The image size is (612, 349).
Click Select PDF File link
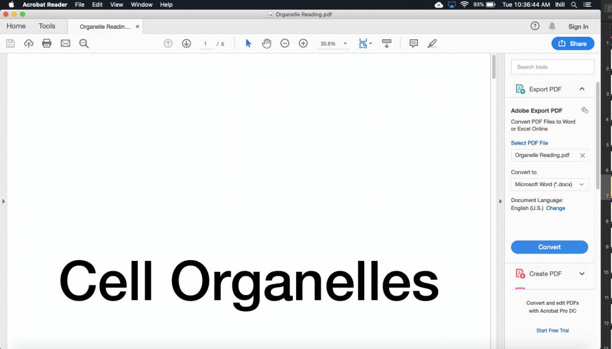click(529, 143)
